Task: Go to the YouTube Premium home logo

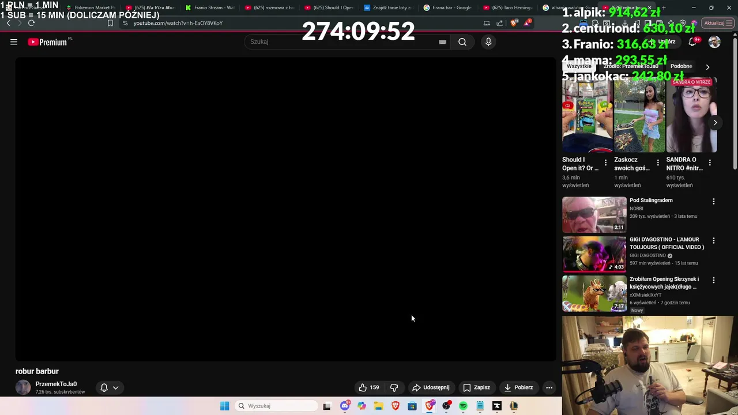Action: pyautogui.click(x=47, y=42)
